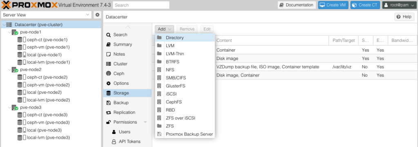Open the Replication section

coord(127,112)
